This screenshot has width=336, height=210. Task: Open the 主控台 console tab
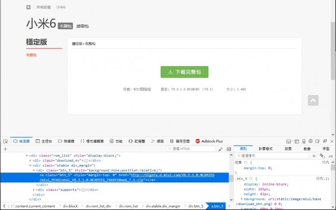(44, 141)
